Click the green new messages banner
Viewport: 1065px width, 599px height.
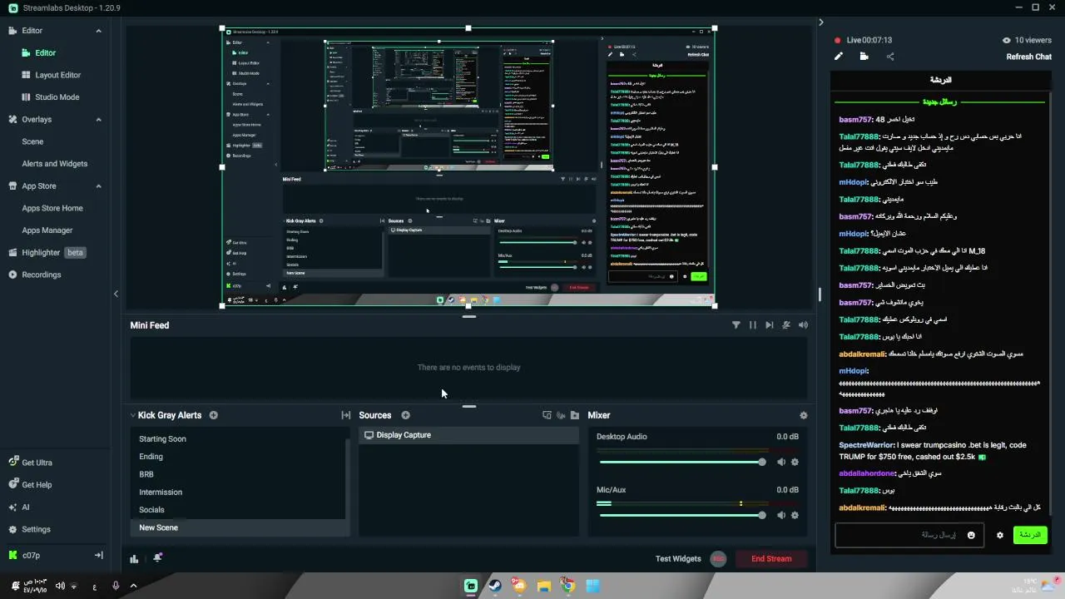coord(940,101)
